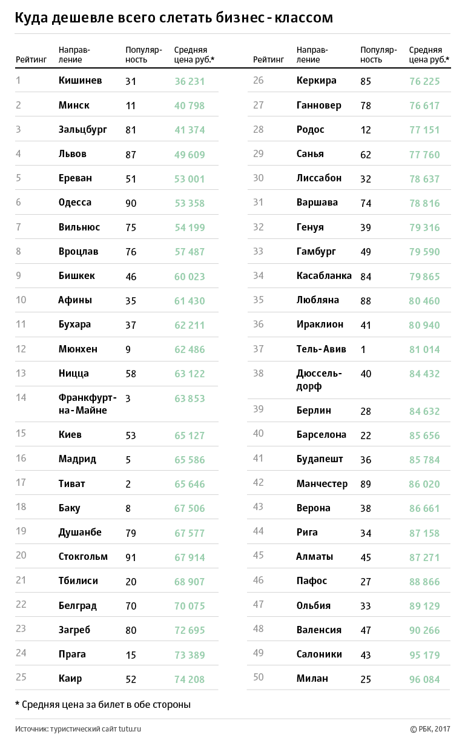Click the price 41 374 for Зальцбург
This screenshot has height=740, width=465.
tap(190, 130)
